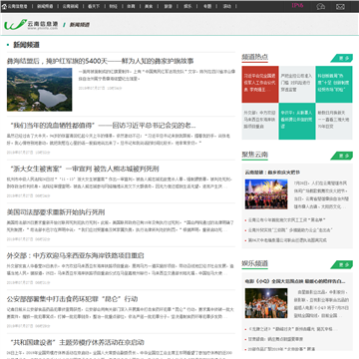Open 更多 button beside 频道热点
This screenshot has width=359, height=359.
pyautogui.click(x=342, y=58)
